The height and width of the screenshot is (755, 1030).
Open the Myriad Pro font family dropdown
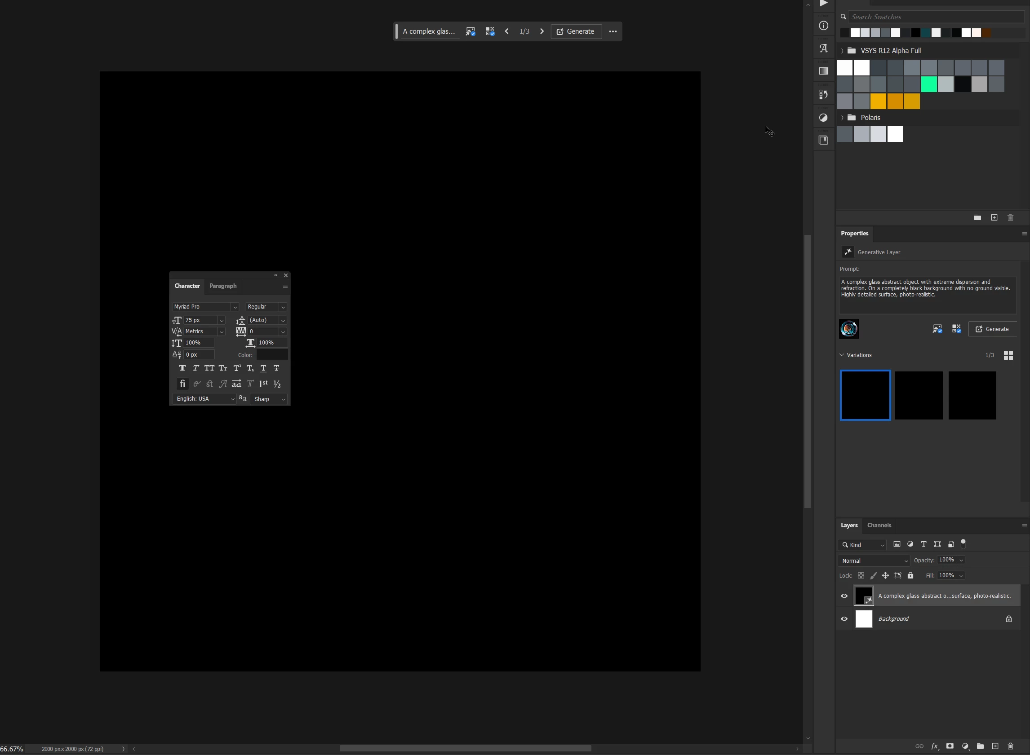pyautogui.click(x=235, y=307)
